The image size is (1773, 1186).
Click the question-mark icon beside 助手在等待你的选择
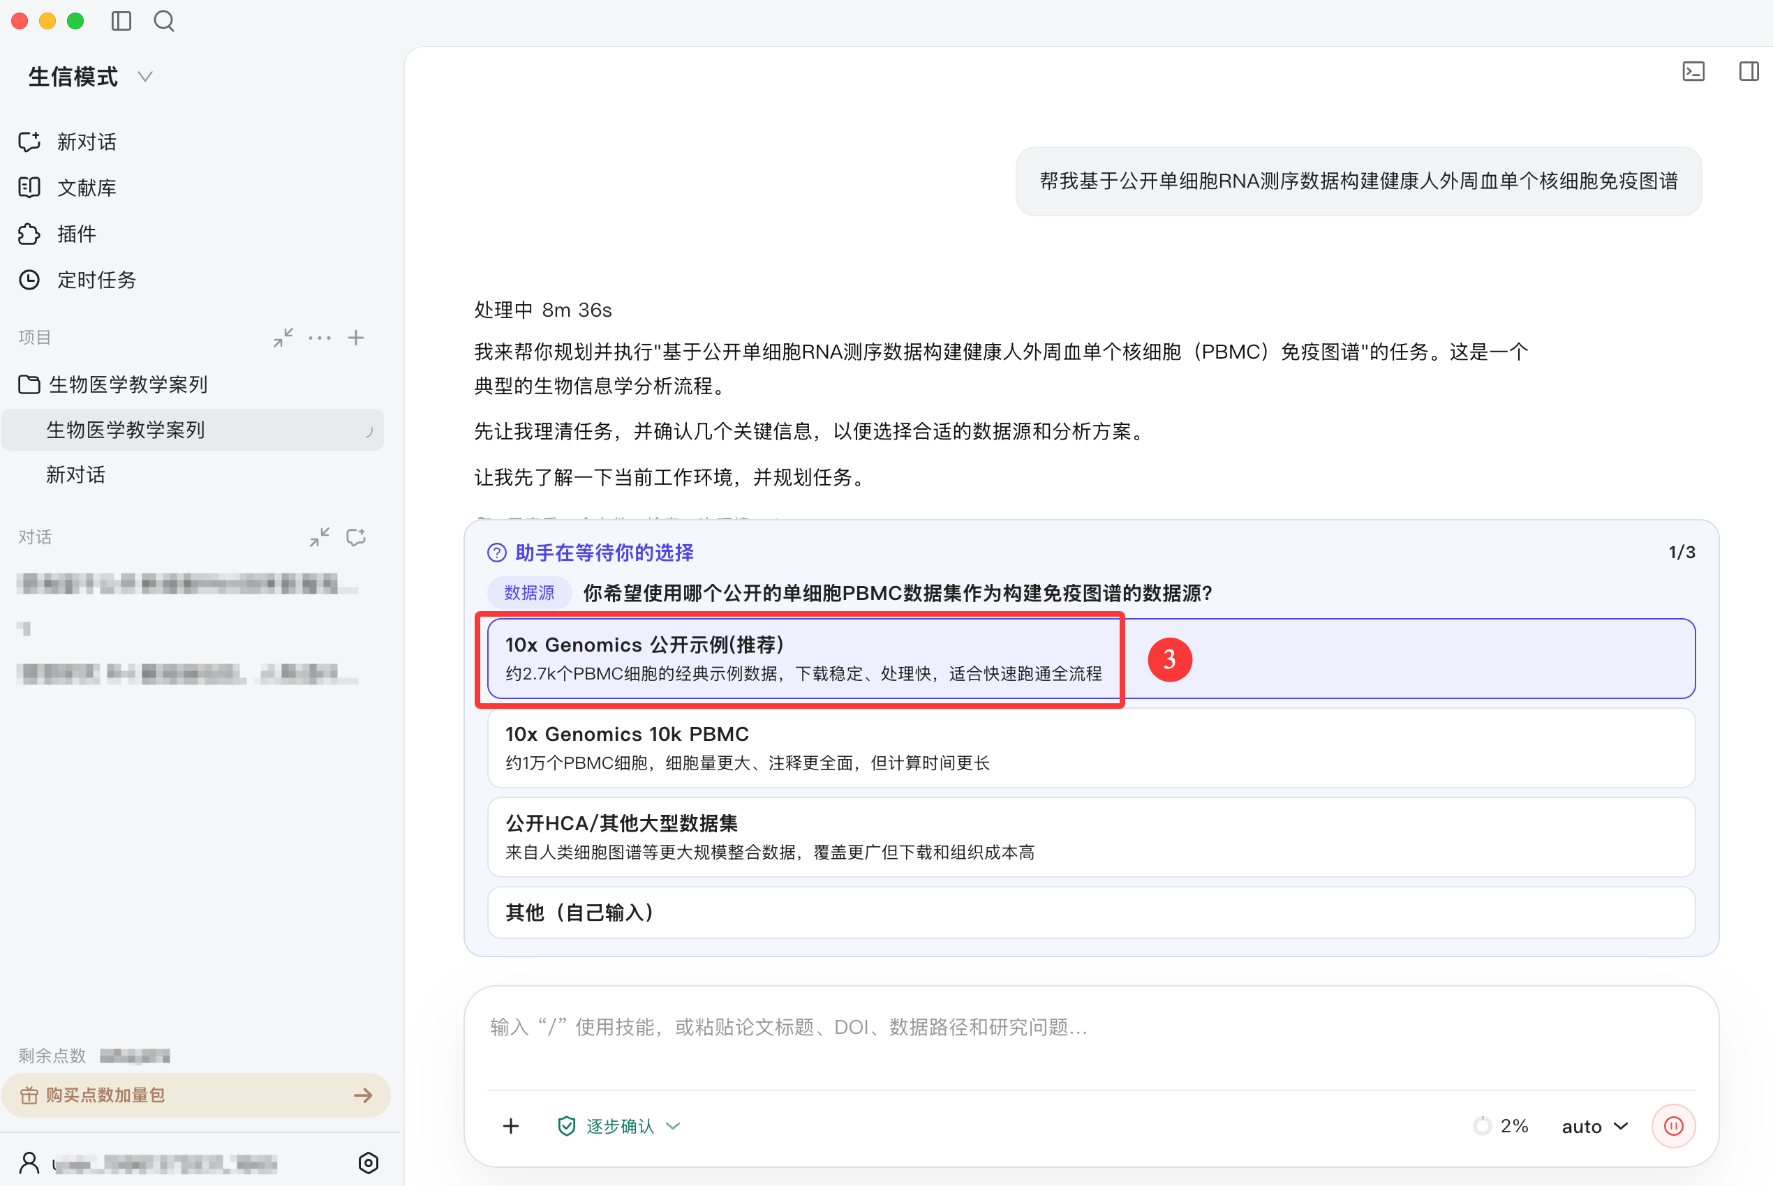tap(496, 553)
